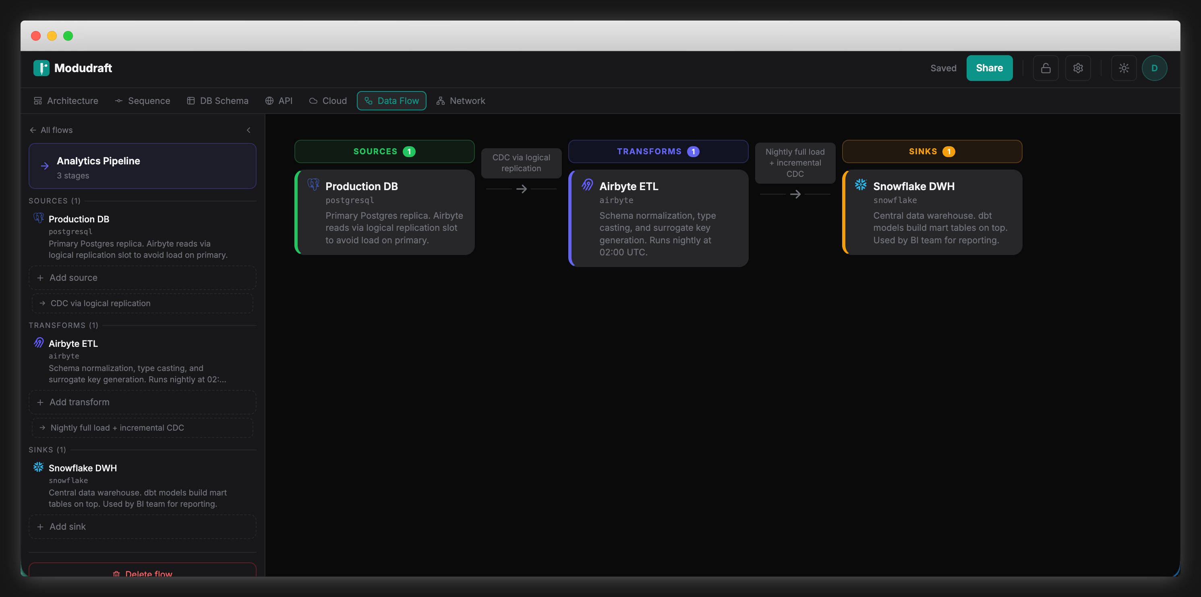This screenshot has height=597, width=1201.
Task: Edit the Nightly full load connector field in the sidebar
Action: tap(142, 428)
